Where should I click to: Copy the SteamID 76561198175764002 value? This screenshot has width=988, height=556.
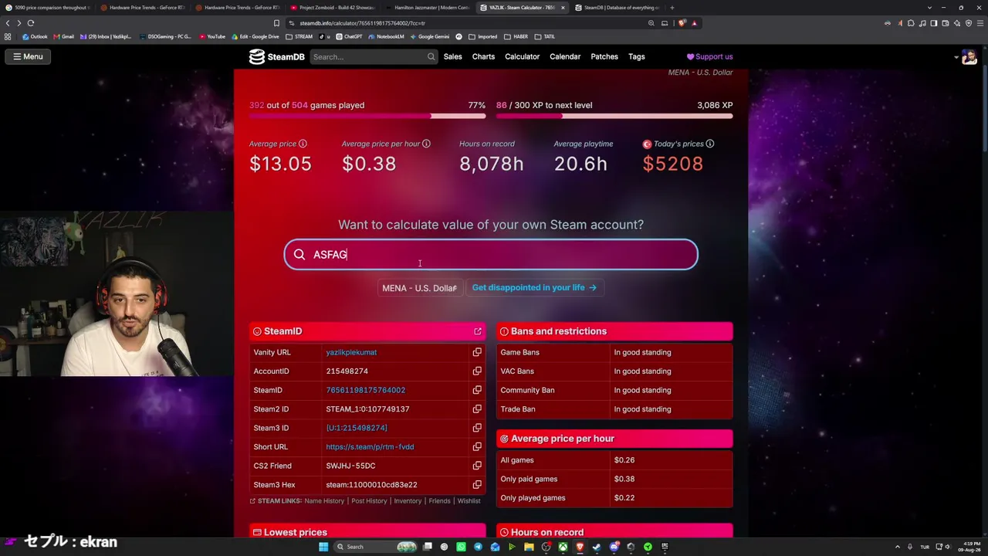[477, 390]
